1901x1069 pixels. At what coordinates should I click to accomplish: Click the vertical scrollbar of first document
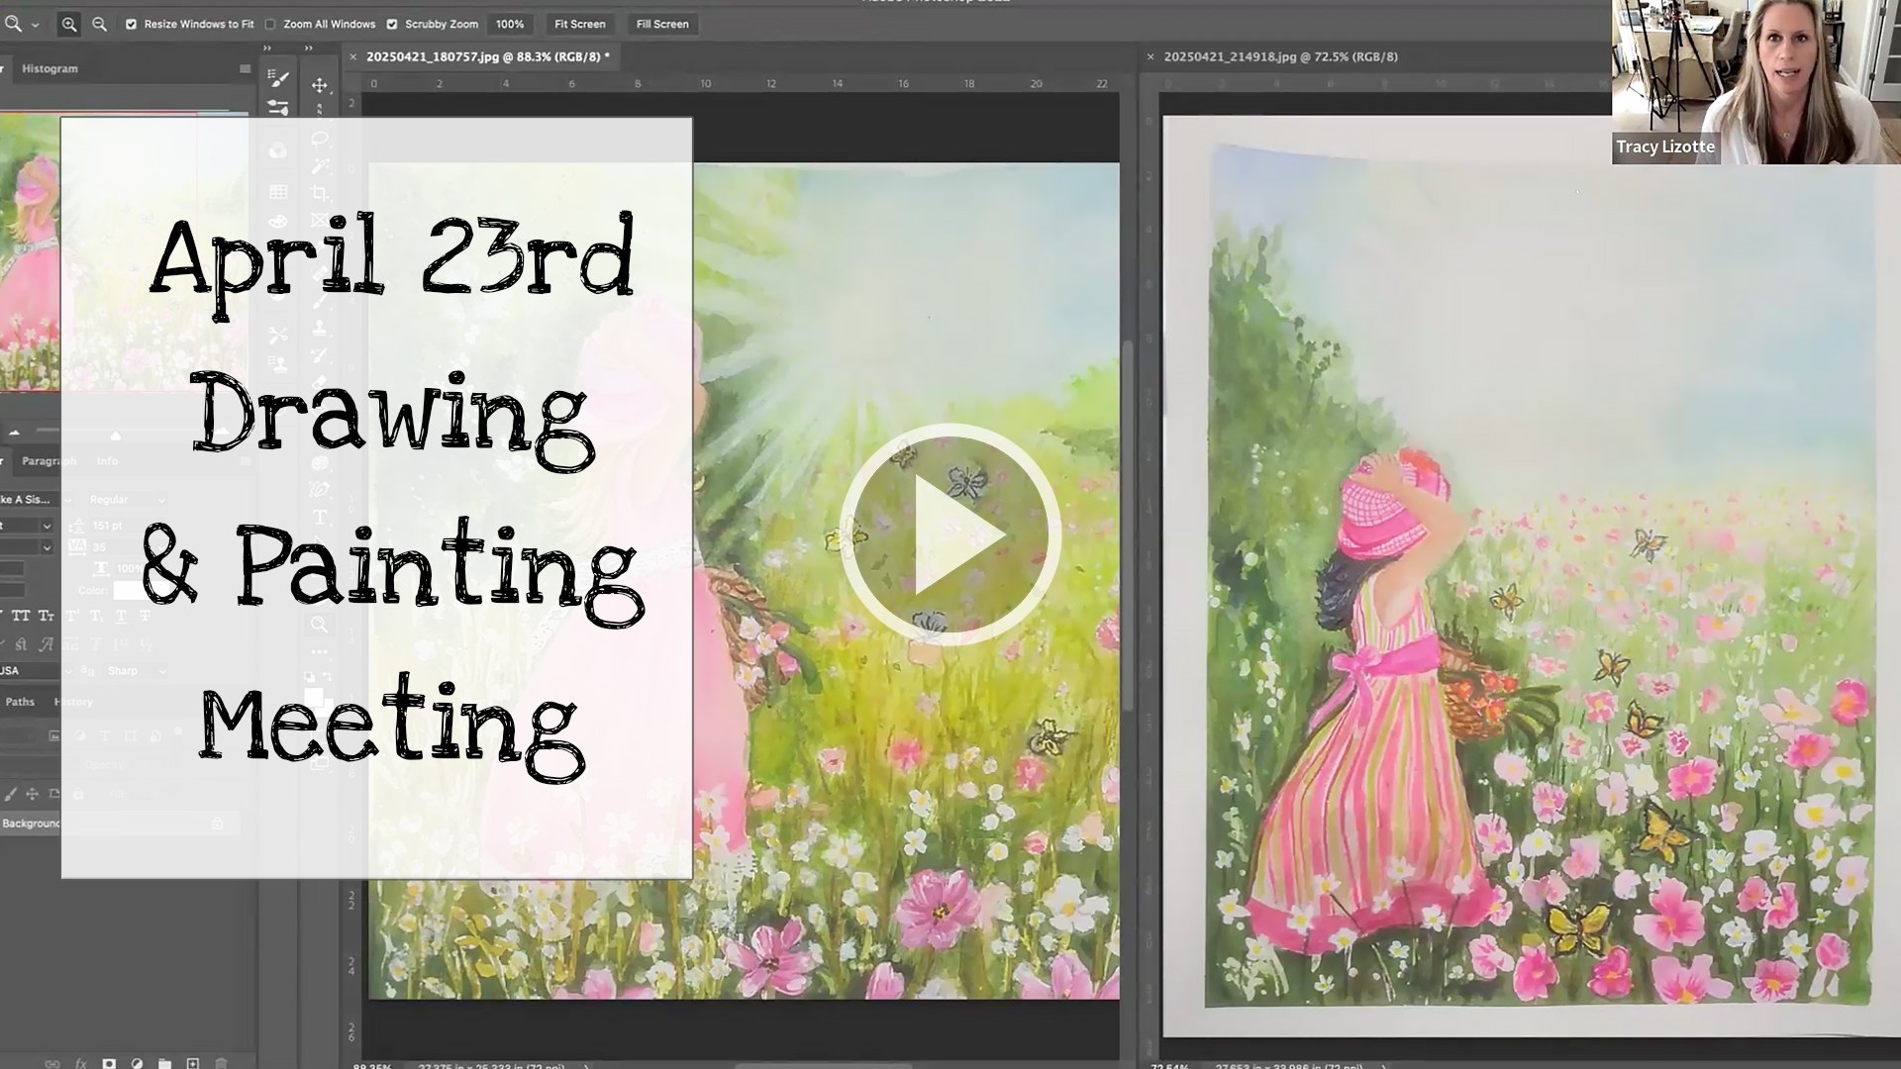pyautogui.click(x=1127, y=525)
